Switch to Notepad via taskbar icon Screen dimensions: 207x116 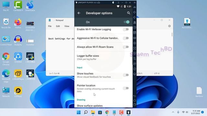click(114, 112)
